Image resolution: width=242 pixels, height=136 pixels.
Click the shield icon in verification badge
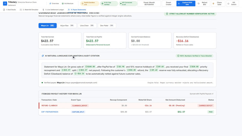point(167,14)
